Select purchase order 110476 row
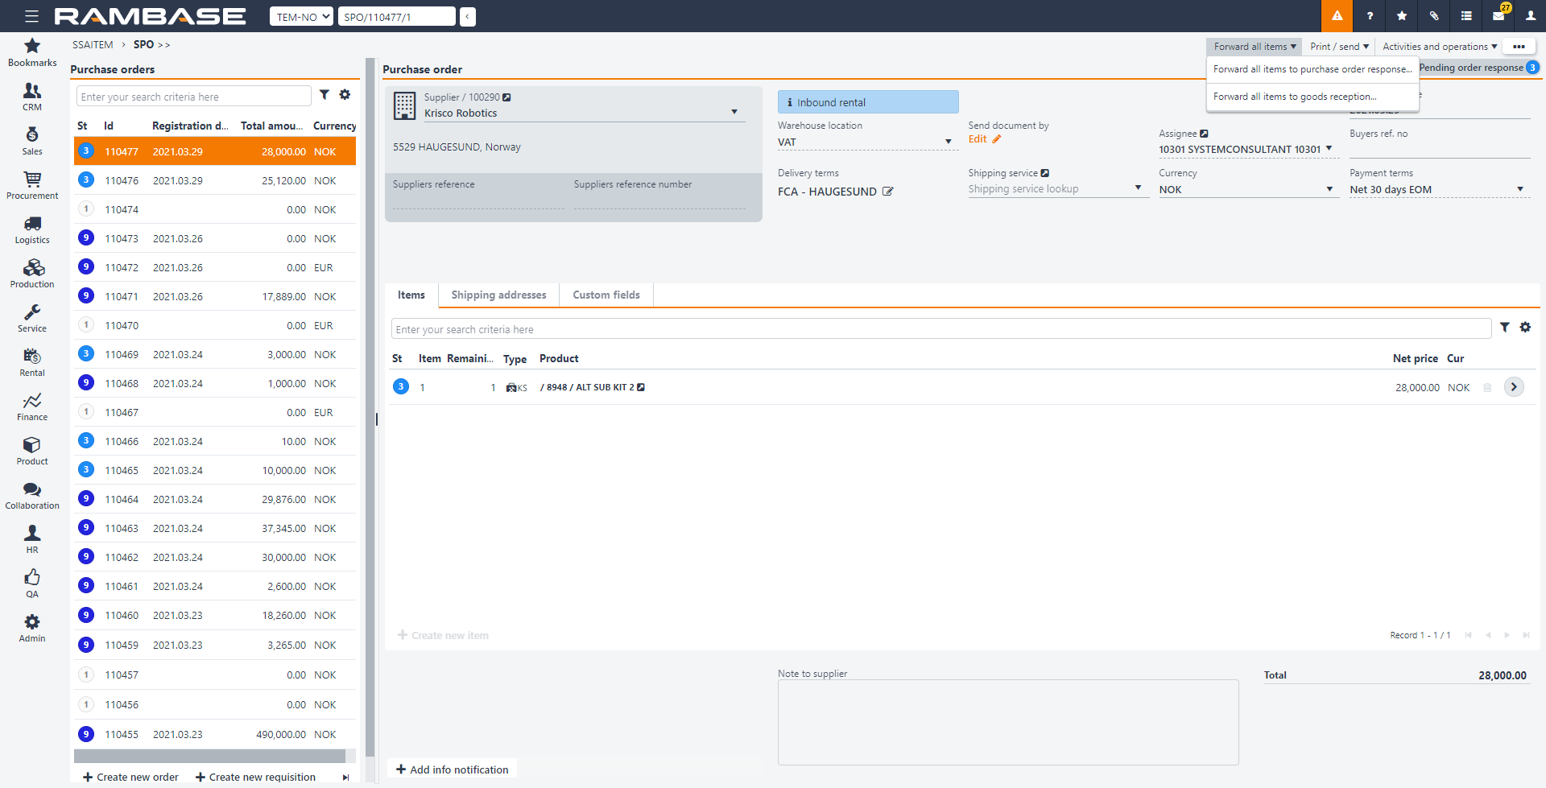1546x788 pixels. tap(215, 181)
